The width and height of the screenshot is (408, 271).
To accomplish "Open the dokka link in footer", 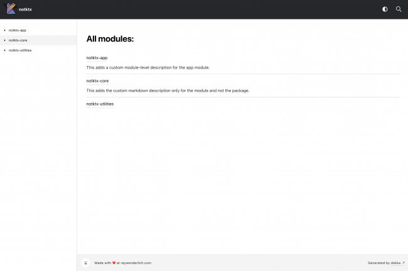I will [395, 263].
